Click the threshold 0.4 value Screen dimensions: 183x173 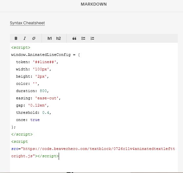pos(46,112)
